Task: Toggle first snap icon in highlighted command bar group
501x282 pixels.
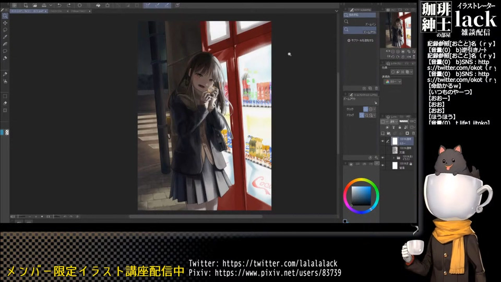Action: tap(148, 5)
